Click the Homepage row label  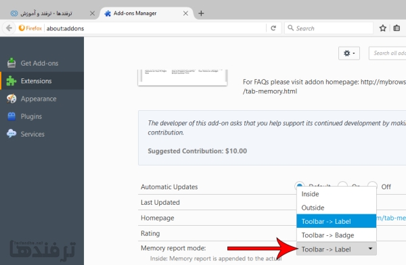pyautogui.click(x=157, y=218)
